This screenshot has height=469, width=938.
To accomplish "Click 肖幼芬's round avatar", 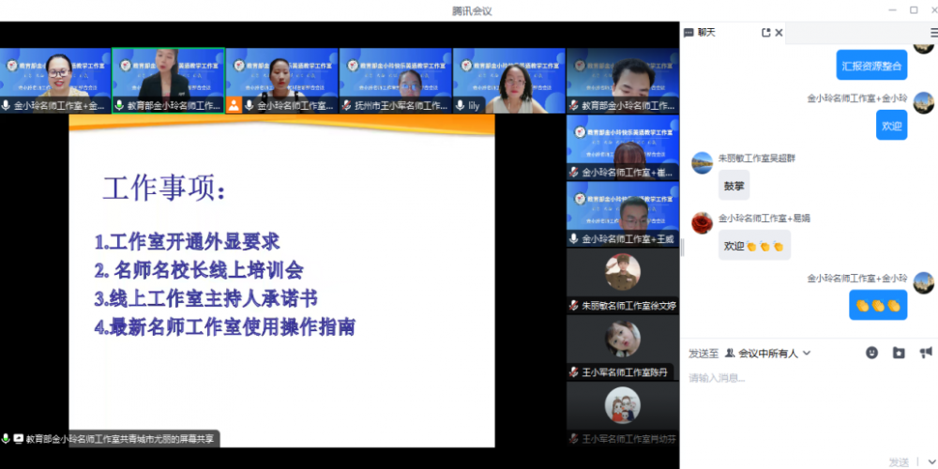I will click(x=623, y=405).
